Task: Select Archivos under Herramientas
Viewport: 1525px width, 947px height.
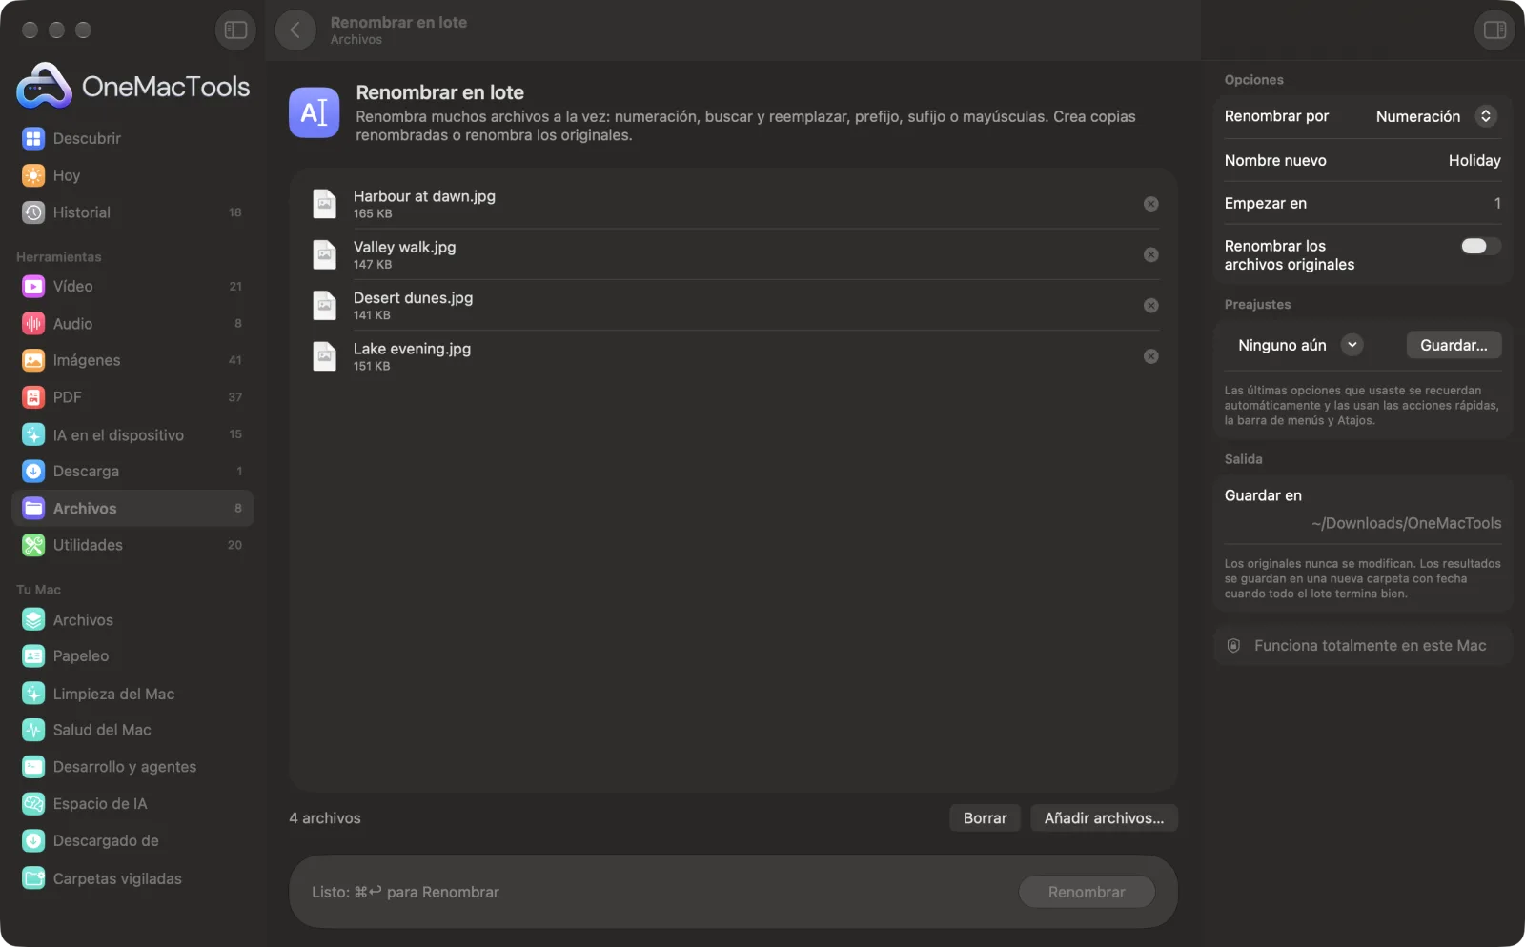Action: [x=132, y=509]
